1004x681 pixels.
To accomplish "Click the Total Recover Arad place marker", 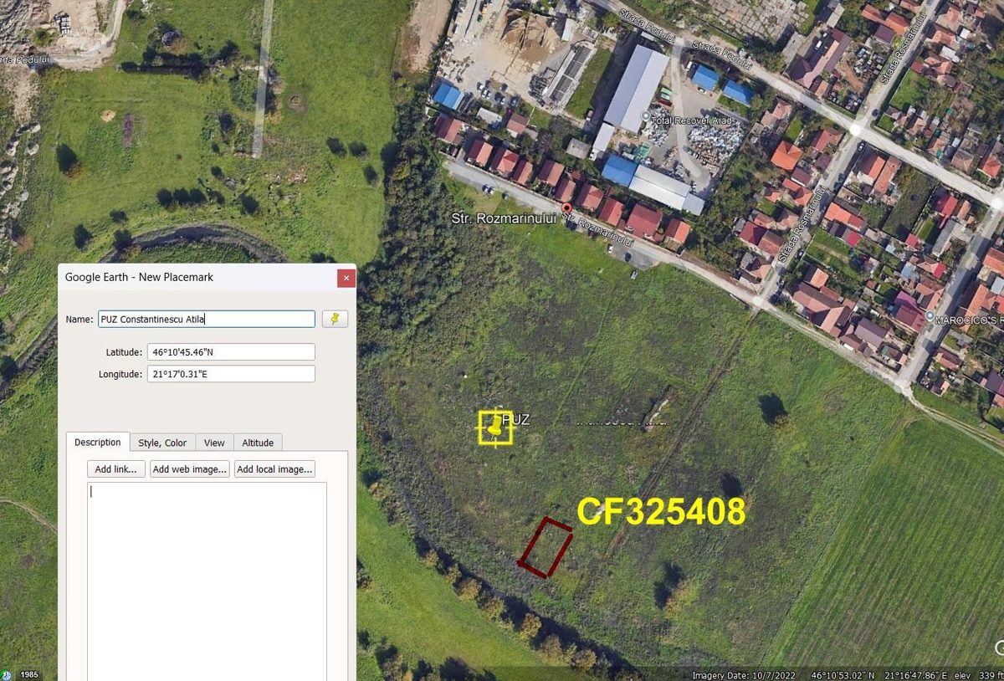I will pos(644,116).
